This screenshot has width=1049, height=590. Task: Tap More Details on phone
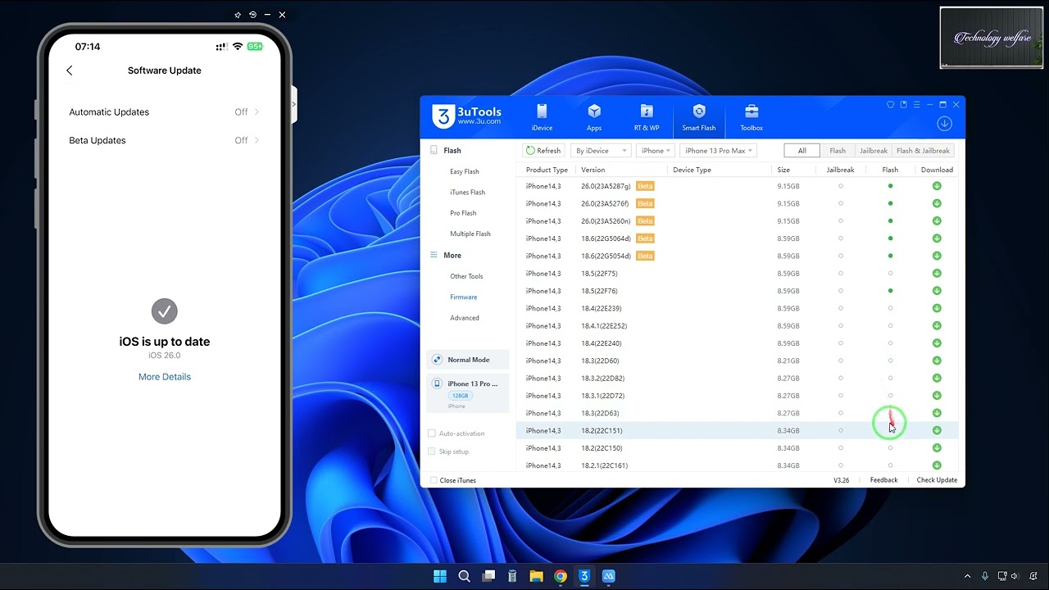coord(165,377)
